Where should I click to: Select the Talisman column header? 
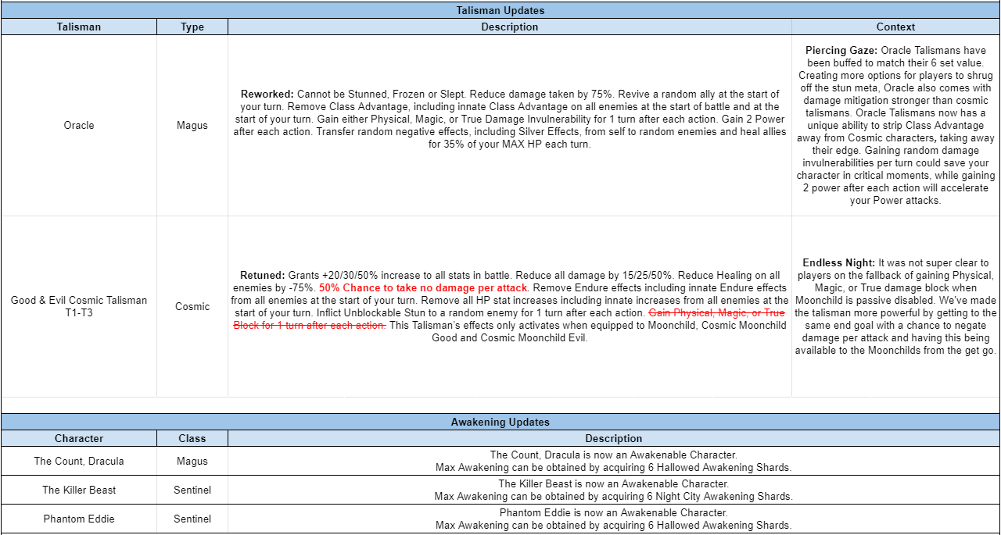coord(78,27)
